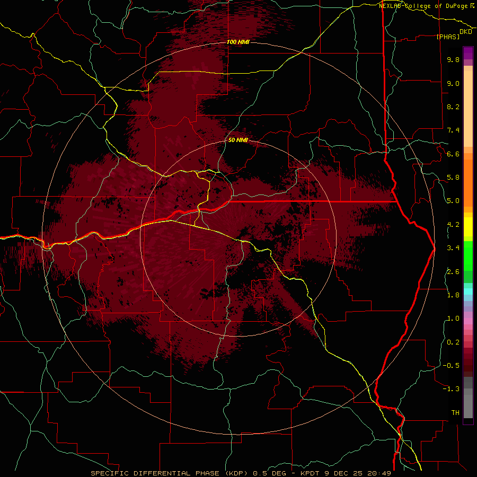
Task: Click the "50 NMI" range ring label
Action: [238, 140]
